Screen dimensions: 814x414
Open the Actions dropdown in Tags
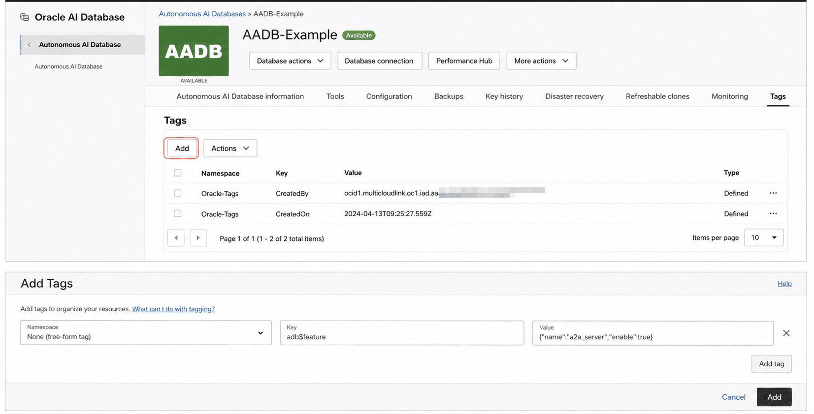(x=230, y=148)
